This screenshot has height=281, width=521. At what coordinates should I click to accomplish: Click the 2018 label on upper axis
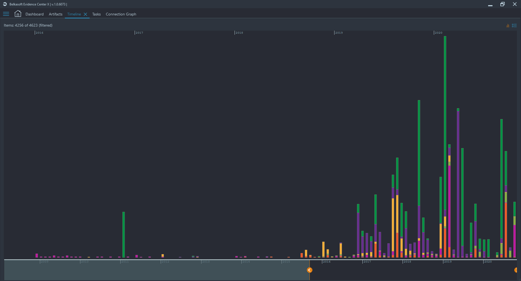(x=239, y=33)
